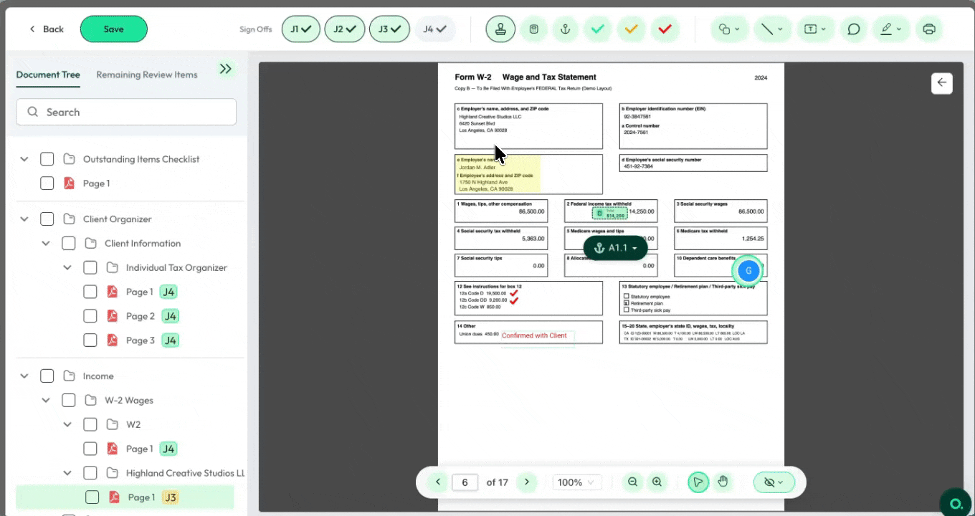Zoom in with the magnifier plus icon

point(657,482)
